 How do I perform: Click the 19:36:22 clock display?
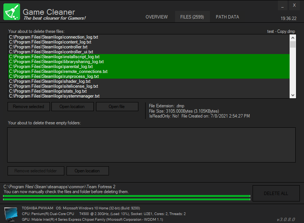point(288,19)
